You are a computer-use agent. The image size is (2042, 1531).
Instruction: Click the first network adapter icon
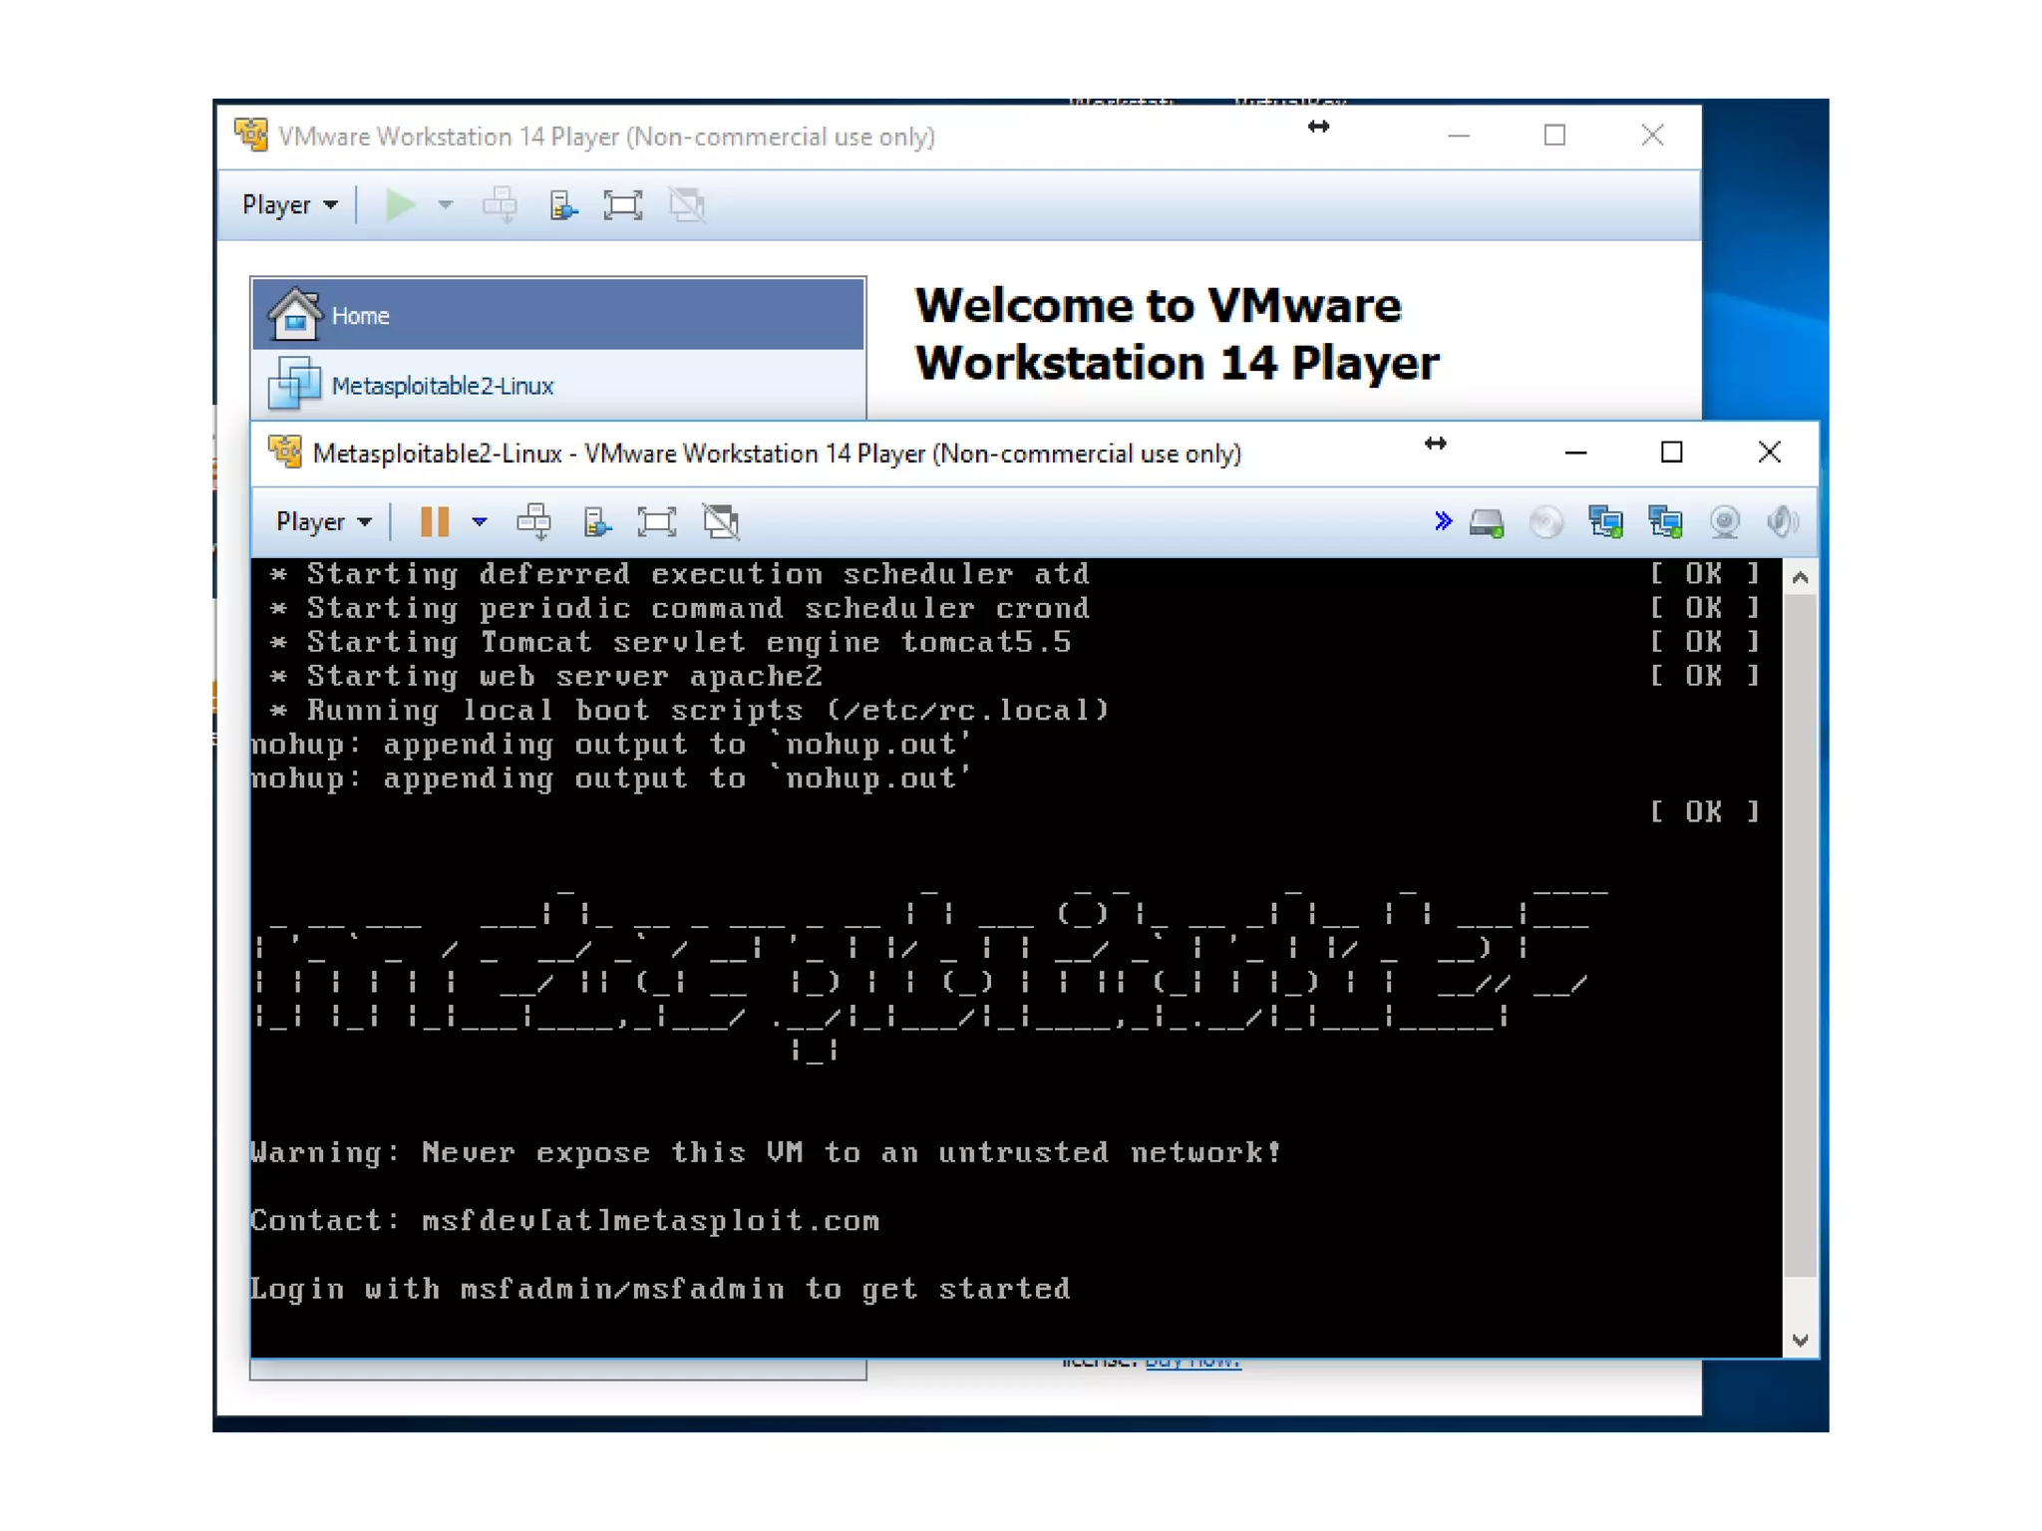pyautogui.click(x=1605, y=521)
